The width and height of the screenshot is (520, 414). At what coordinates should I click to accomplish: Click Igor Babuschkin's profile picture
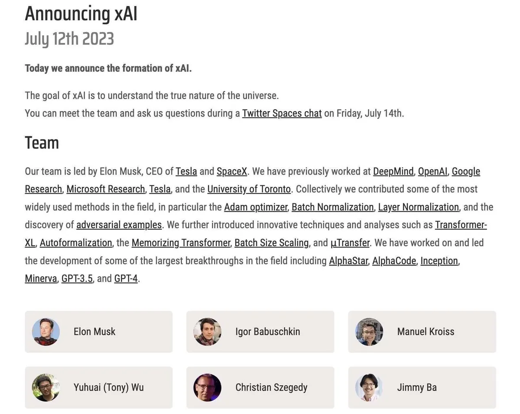[x=207, y=332]
